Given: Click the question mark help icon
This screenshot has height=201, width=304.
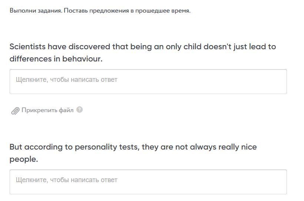Looking at the screenshot, I should [79, 110].
